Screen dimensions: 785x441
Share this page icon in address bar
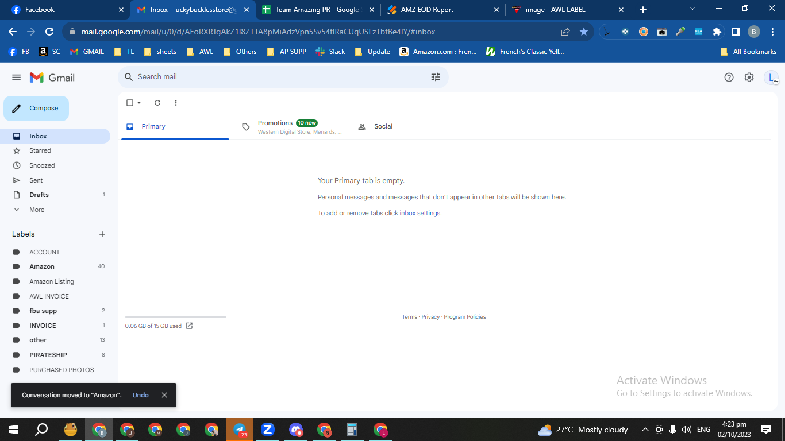[565, 32]
